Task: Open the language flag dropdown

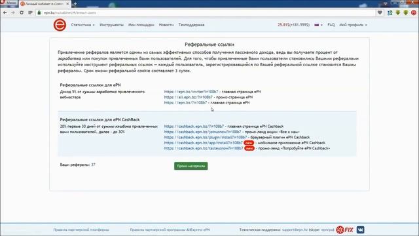Action: pos(318,25)
